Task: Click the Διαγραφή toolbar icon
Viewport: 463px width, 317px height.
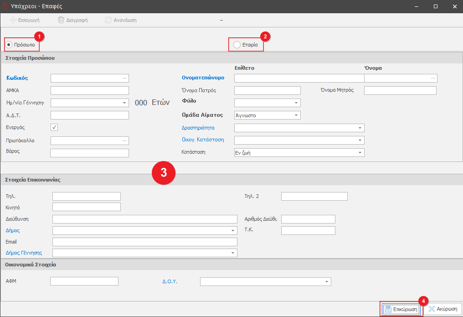Action: click(61, 20)
